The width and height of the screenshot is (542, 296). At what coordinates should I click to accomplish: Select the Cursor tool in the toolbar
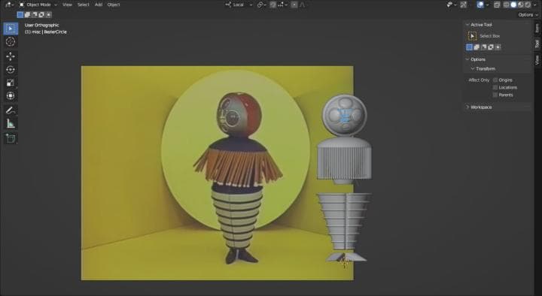(11, 42)
